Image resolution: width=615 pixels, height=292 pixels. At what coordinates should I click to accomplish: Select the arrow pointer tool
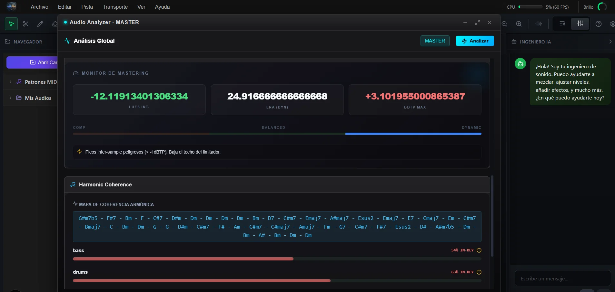tap(11, 24)
